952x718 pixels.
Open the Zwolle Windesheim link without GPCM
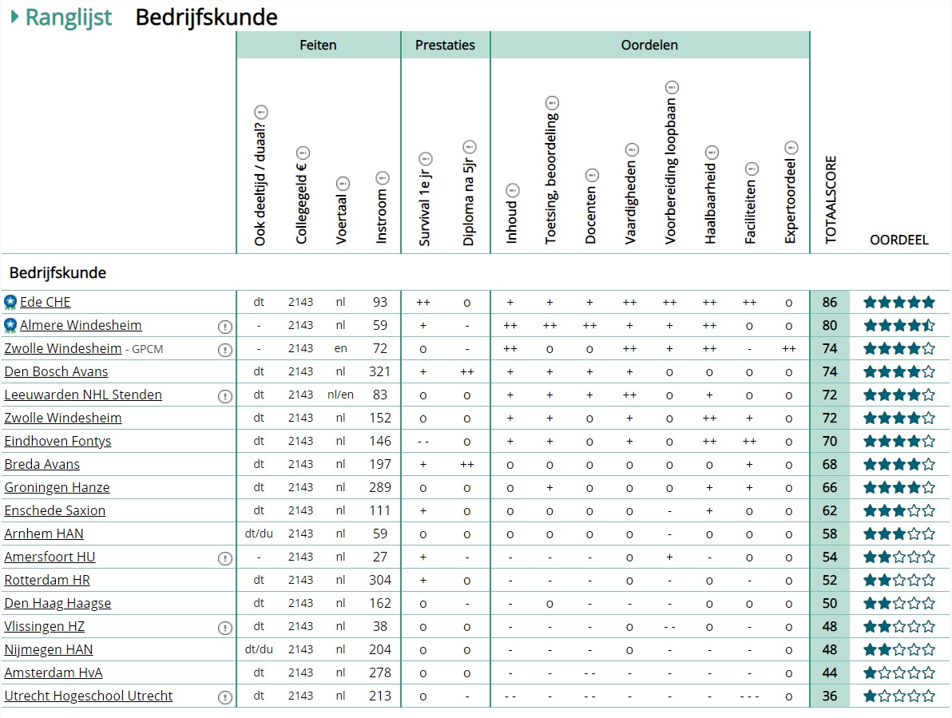click(x=63, y=419)
